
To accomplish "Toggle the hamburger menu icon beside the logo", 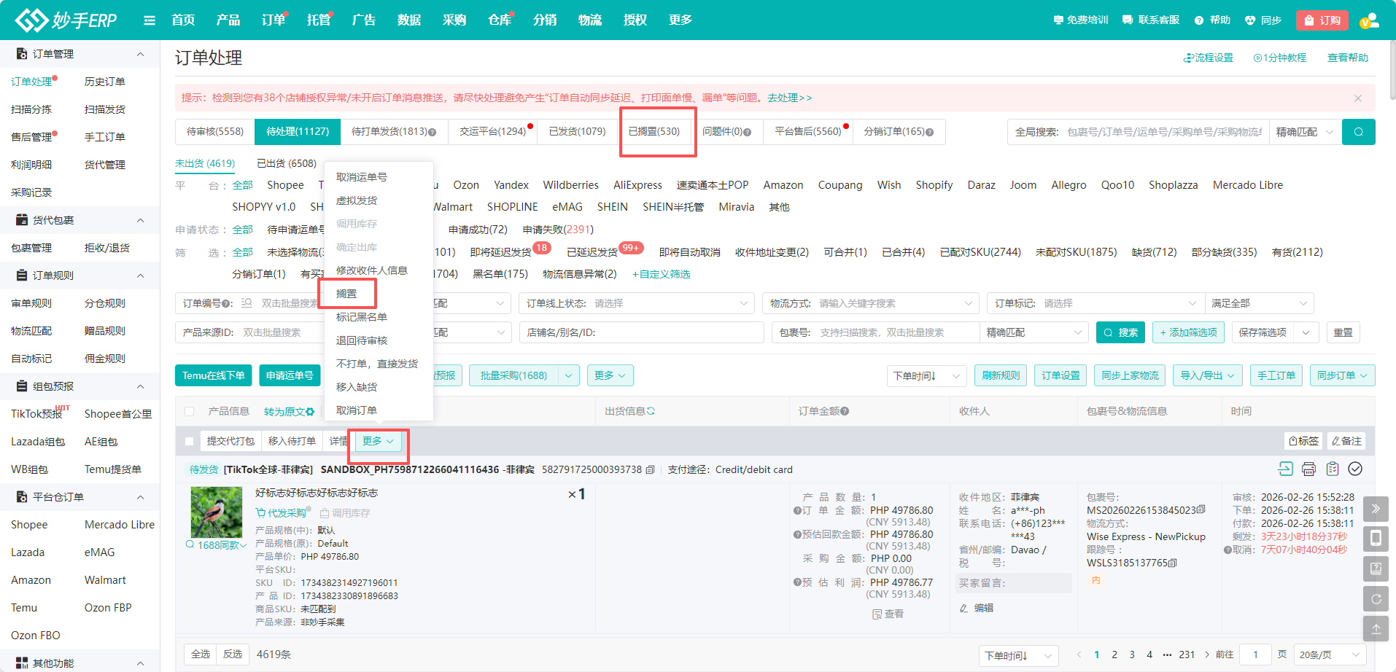I will (150, 20).
